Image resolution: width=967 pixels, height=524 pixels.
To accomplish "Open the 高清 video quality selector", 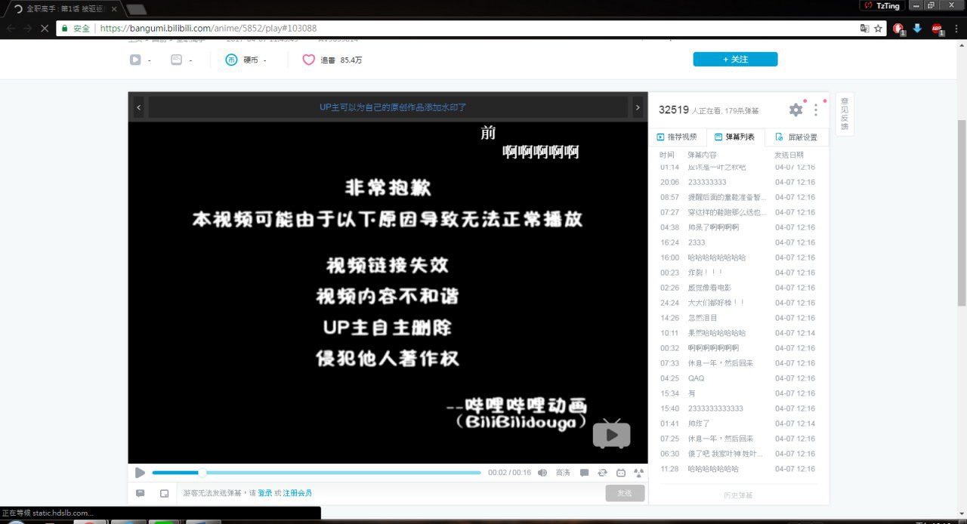I will pyautogui.click(x=563, y=473).
